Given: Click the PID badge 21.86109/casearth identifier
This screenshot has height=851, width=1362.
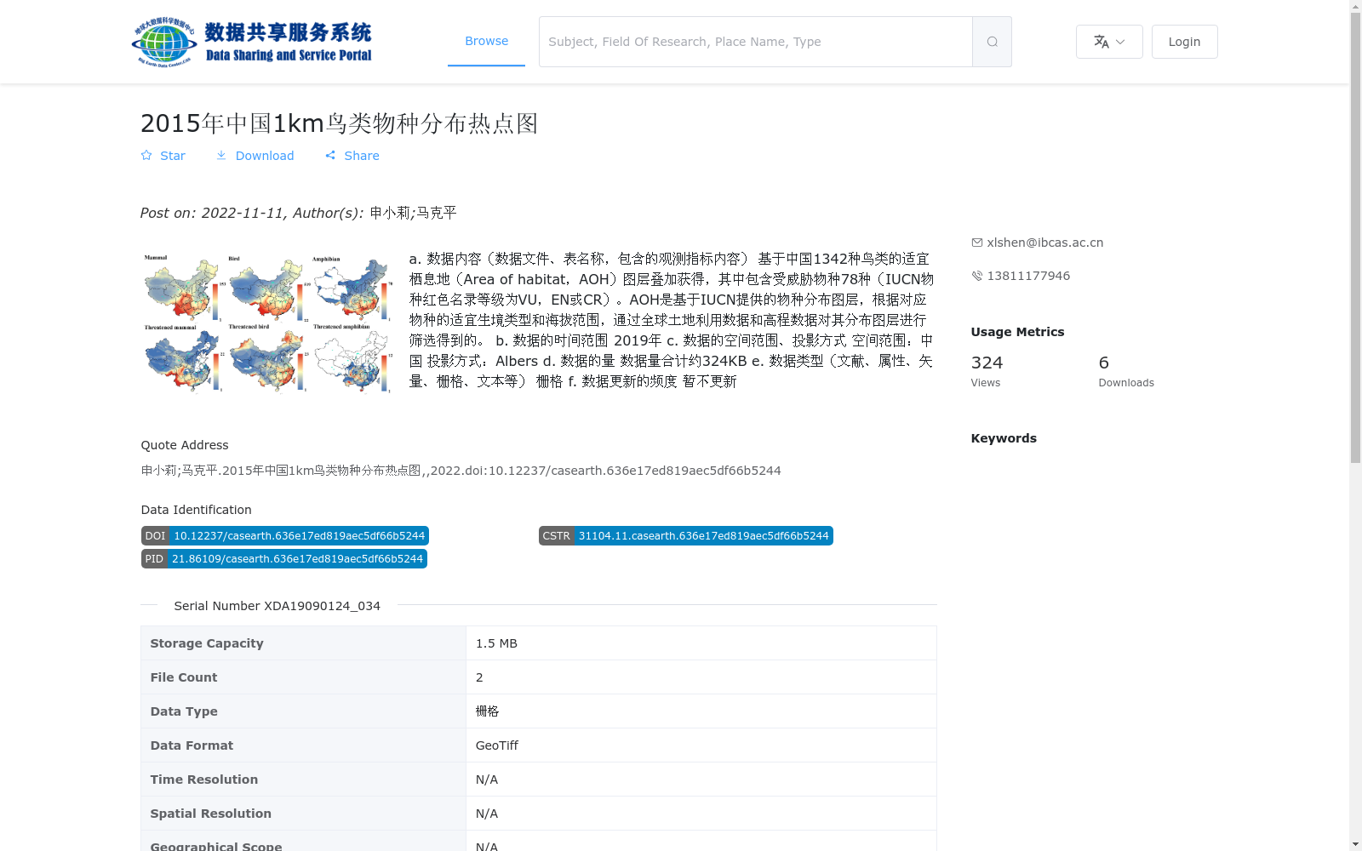Looking at the screenshot, I should click(284, 559).
